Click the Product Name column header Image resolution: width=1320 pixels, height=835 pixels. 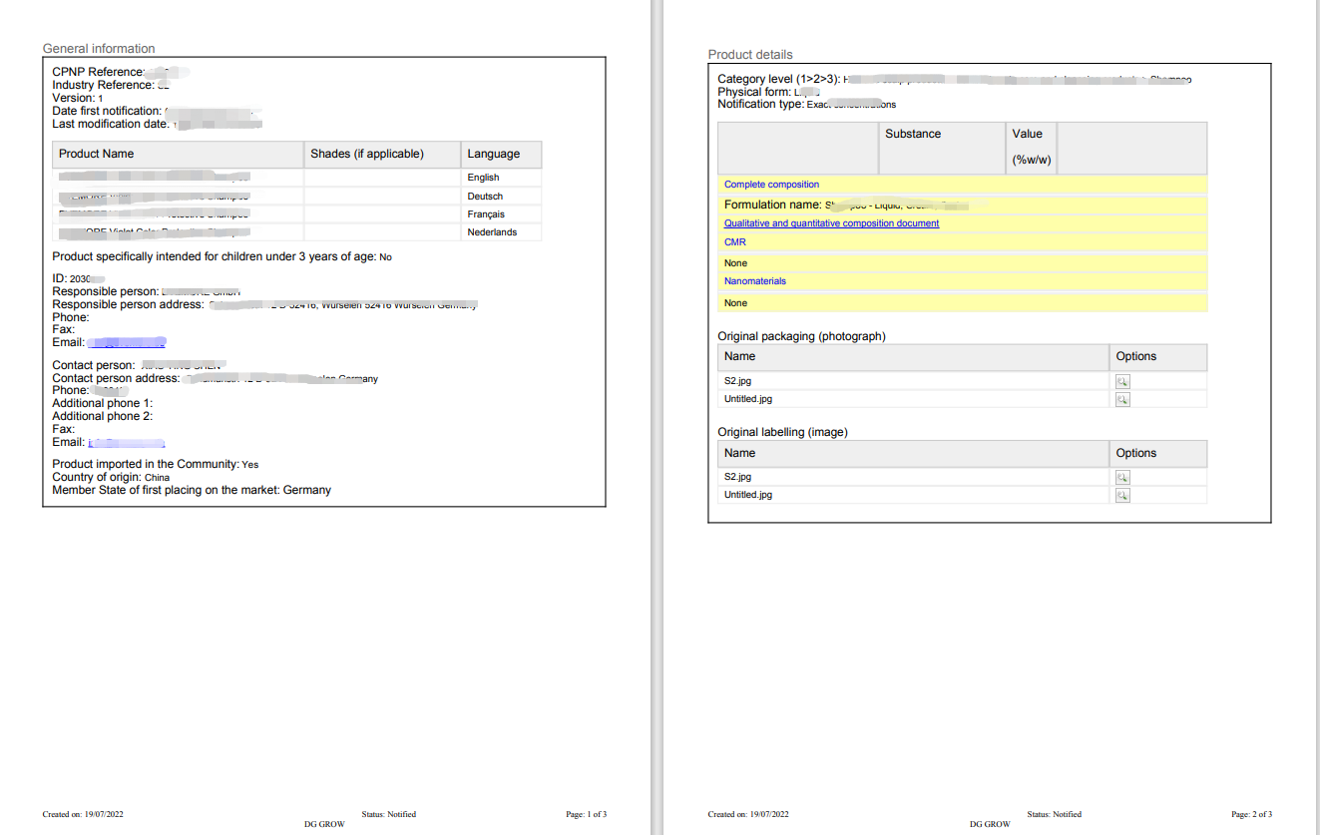179,154
